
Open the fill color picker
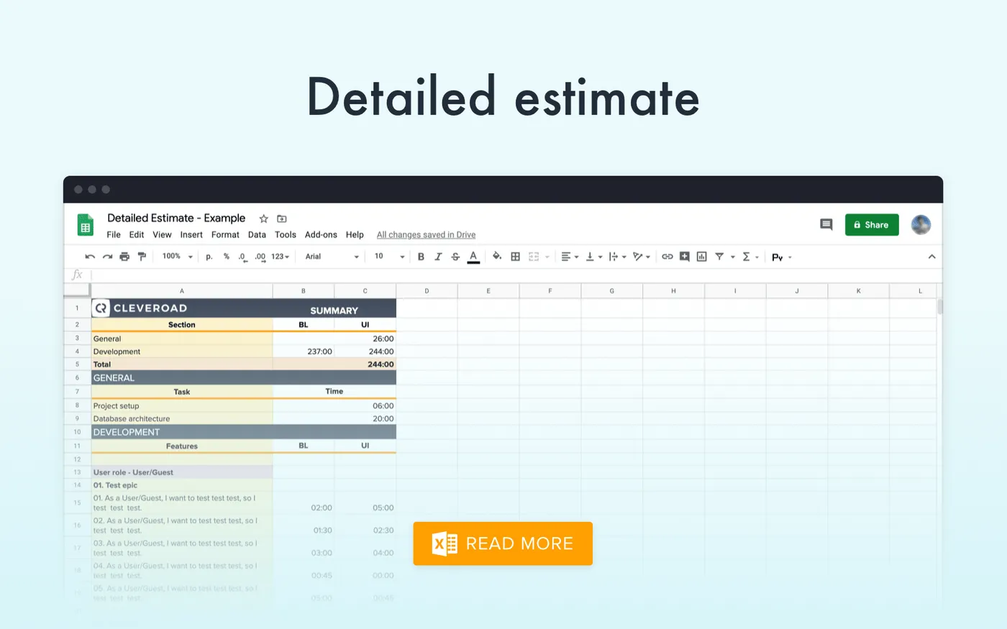(x=497, y=257)
